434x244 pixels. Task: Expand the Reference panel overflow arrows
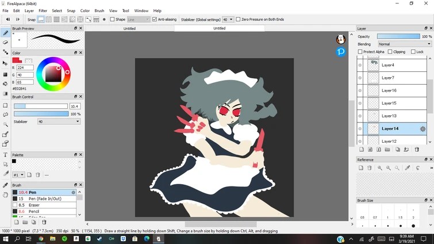(431, 168)
